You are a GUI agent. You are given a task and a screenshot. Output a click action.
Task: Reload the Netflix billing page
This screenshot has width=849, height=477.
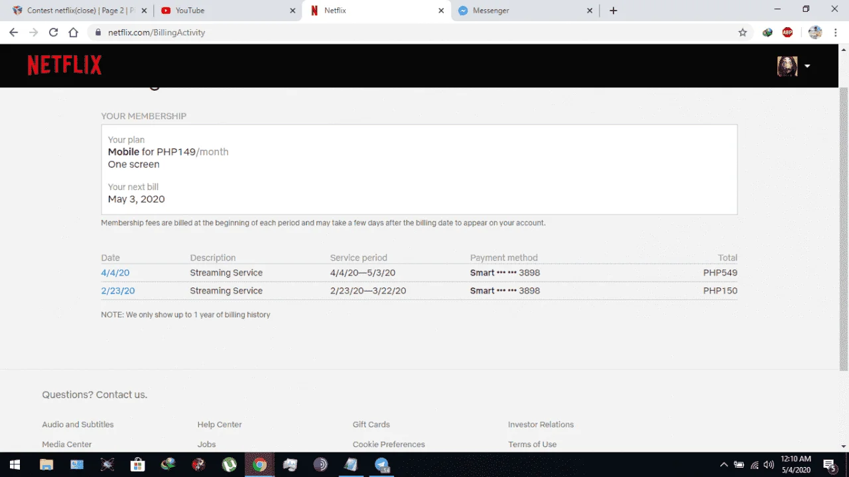point(54,32)
